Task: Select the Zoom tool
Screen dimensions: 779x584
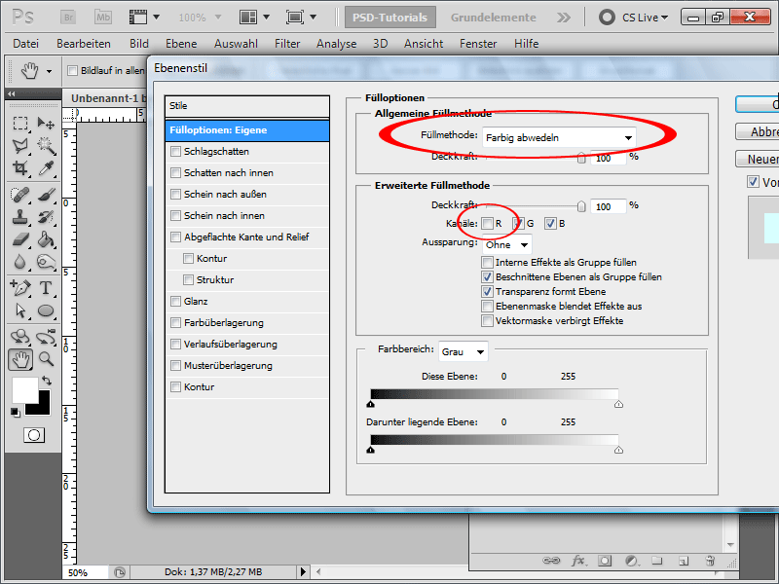Action: tap(46, 358)
